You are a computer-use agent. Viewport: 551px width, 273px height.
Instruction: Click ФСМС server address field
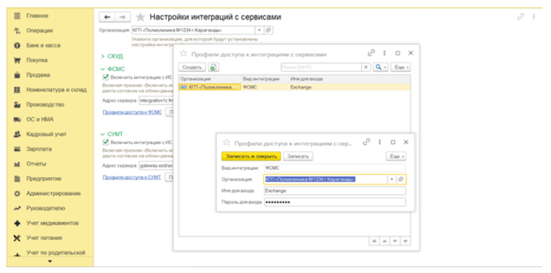156,100
